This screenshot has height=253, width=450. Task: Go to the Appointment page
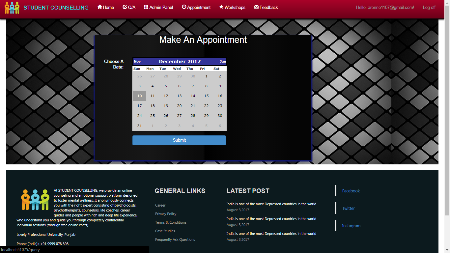point(196,7)
